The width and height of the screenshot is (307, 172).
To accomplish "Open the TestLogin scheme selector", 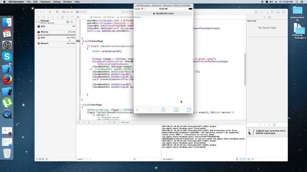I will coord(68,12).
